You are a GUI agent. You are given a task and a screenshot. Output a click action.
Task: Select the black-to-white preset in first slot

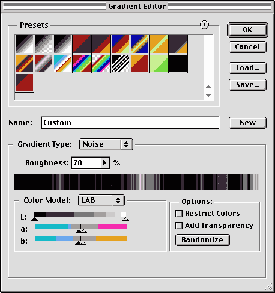coord(24,45)
